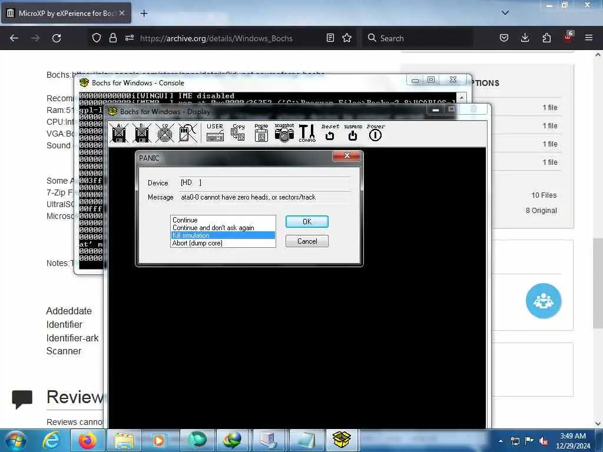Open Firefox hamburger application menu

[x=589, y=38]
